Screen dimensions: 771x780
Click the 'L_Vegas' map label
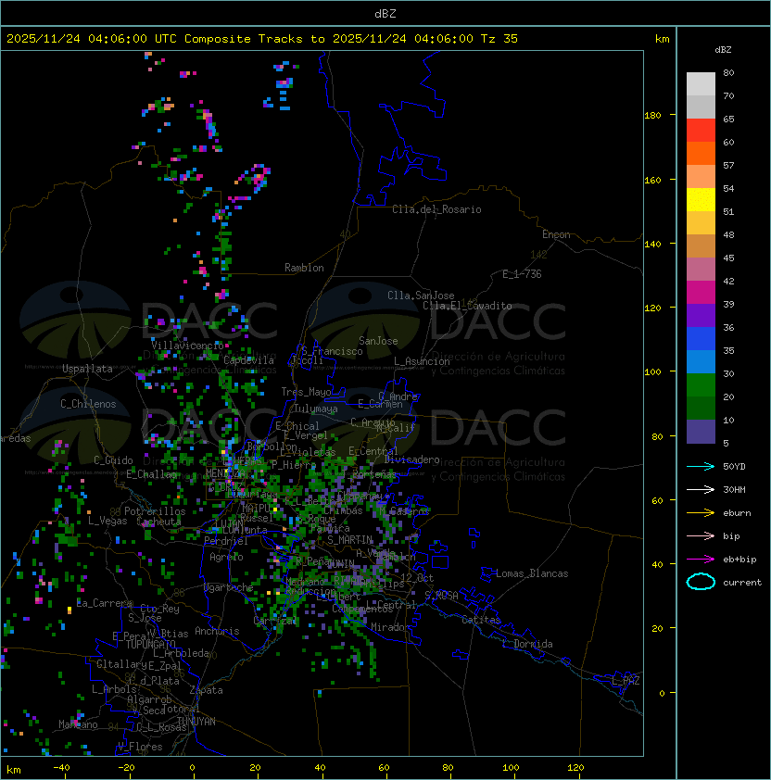[x=107, y=521]
